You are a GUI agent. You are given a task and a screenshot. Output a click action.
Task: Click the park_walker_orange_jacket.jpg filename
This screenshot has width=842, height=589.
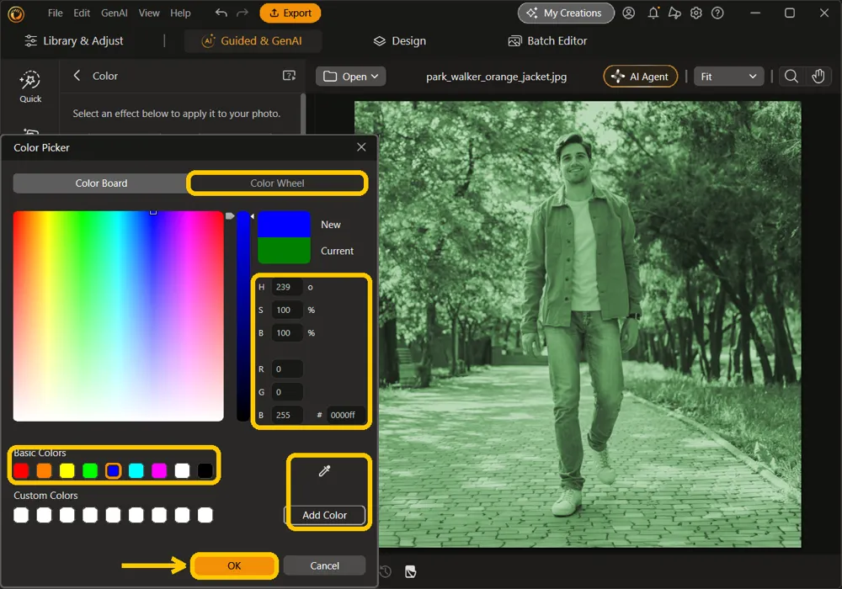click(496, 77)
